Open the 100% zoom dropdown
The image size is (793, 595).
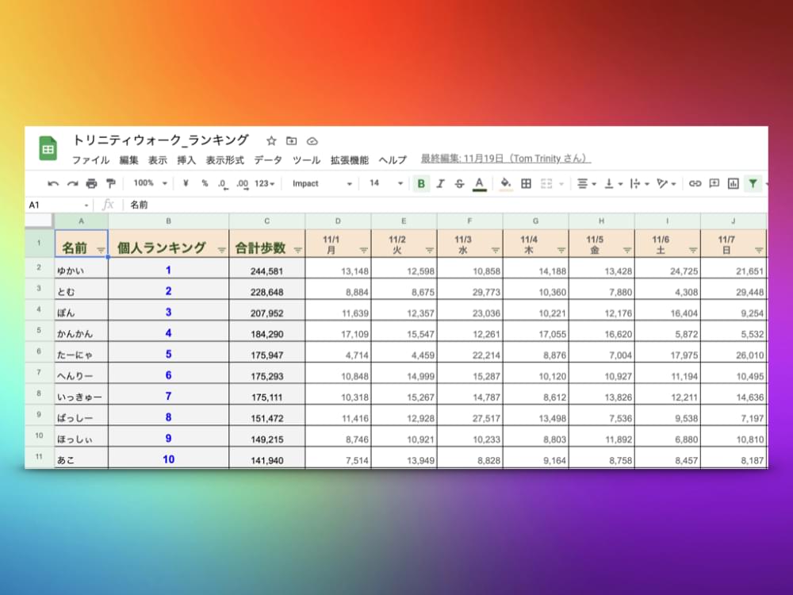point(150,183)
